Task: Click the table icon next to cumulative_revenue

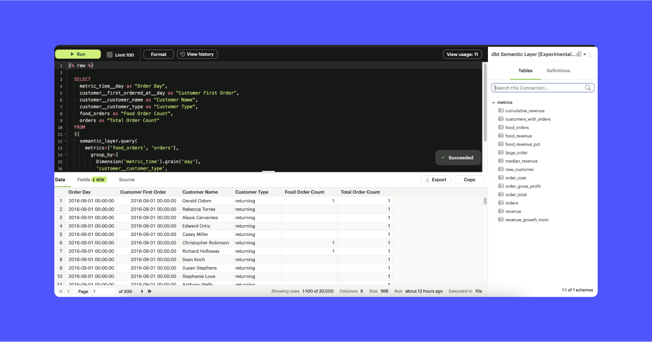Action: coord(499,110)
